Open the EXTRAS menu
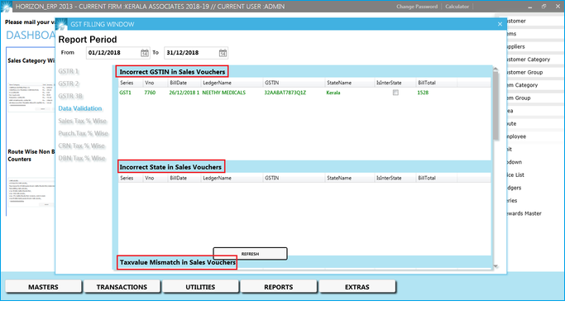 coord(357,287)
